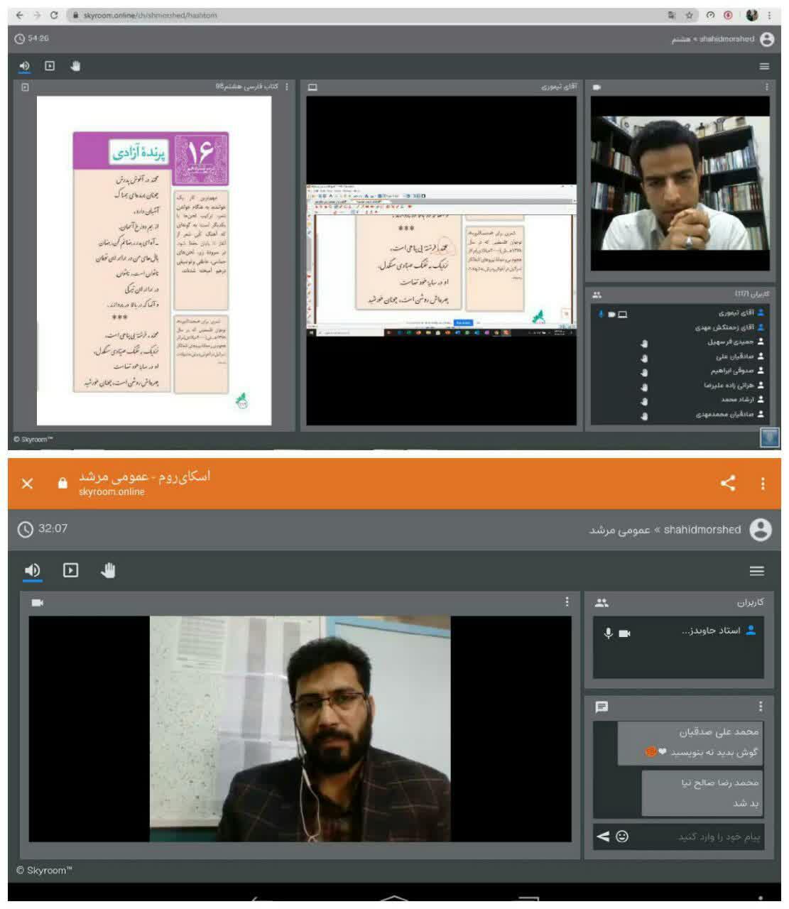The width and height of the screenshot is (789, 909).
Task: Click the play media icon in the lower toolbar
Action: point(70,570)
